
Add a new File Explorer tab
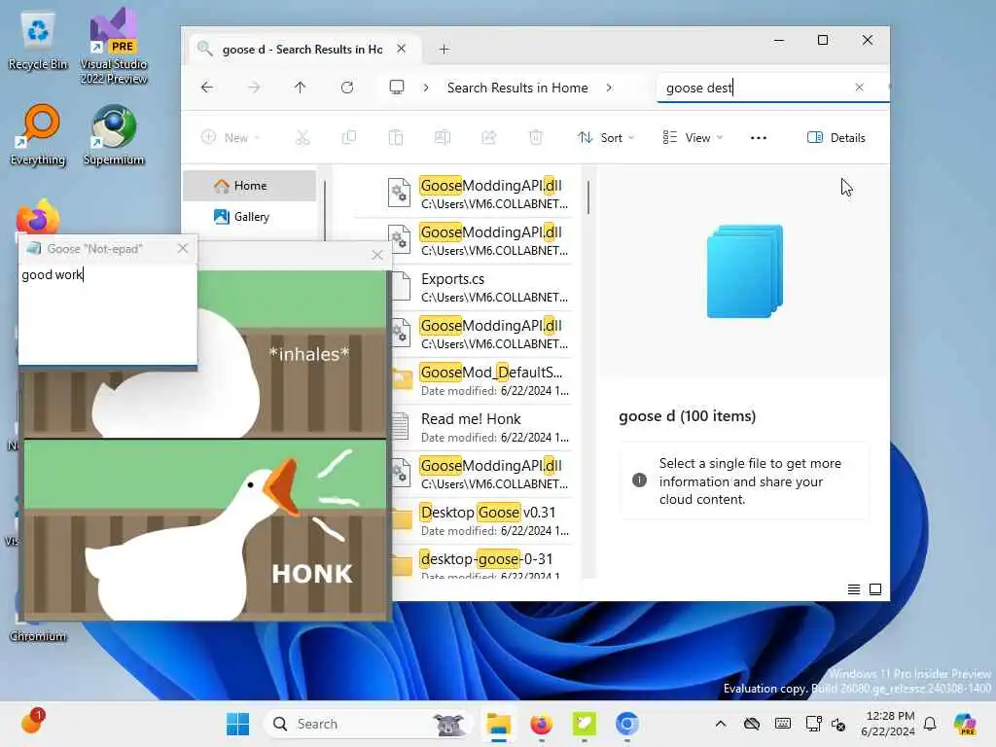444,49
